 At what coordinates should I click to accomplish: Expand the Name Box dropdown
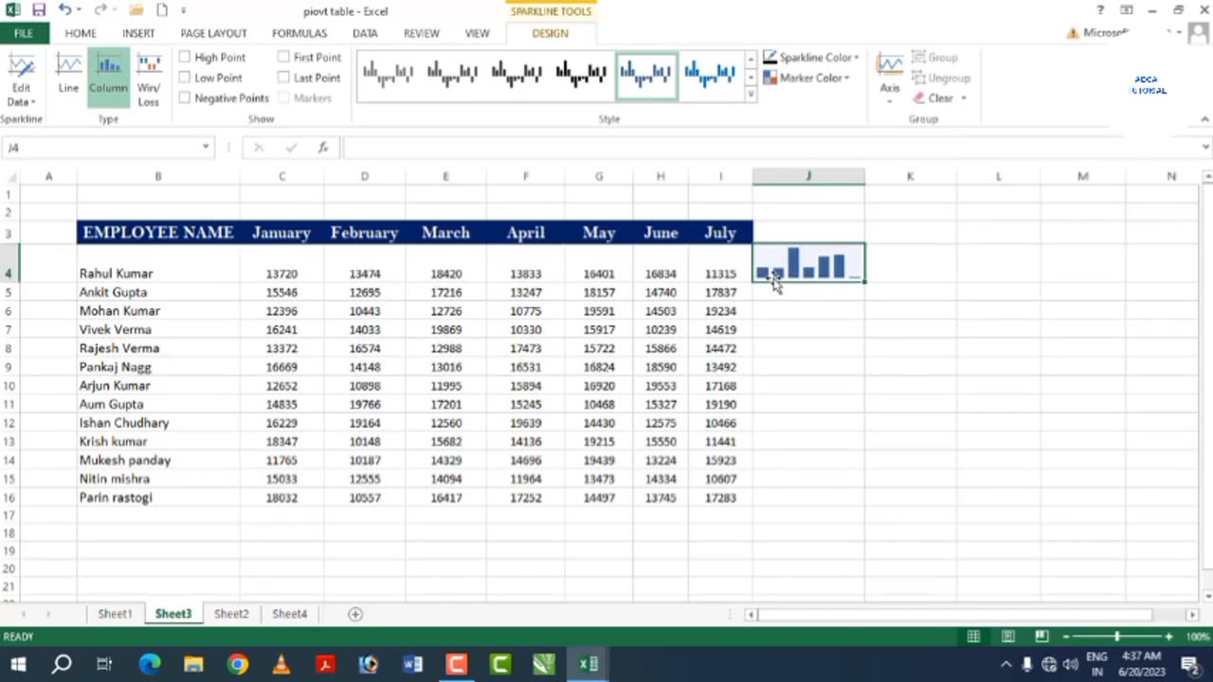[206, 147]
